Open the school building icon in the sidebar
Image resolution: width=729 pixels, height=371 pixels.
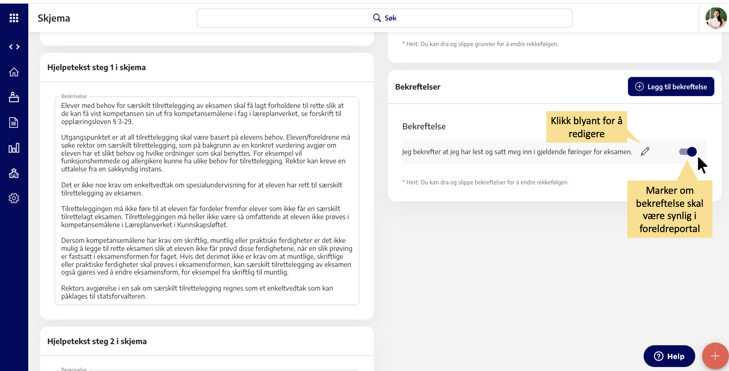tap(14, 173)
